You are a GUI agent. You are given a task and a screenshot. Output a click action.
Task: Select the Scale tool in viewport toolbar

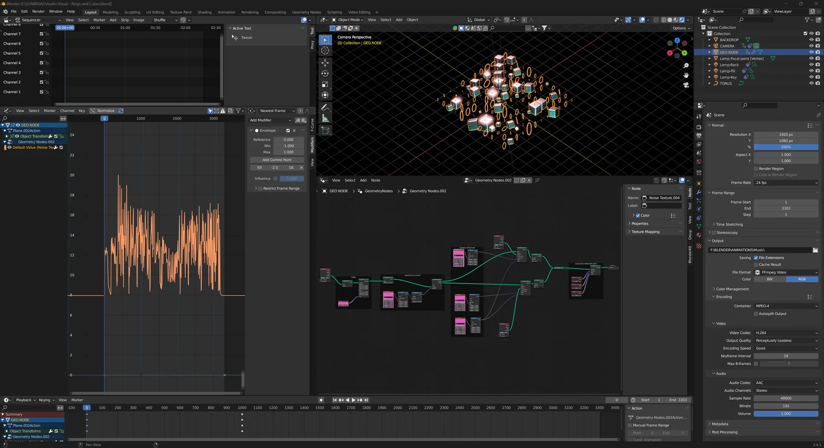pyautogui.click(x=325, y=84)
